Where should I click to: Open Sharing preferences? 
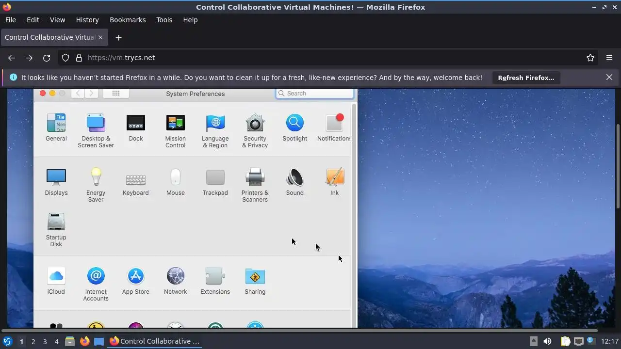click(255, 281)
